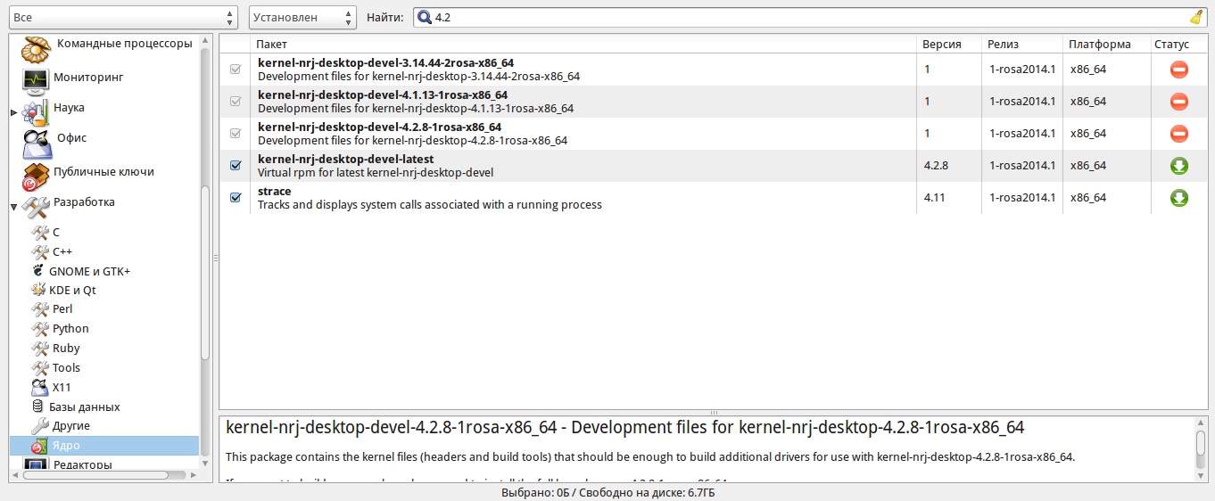Uncheck kernel-nrj-desktop-devel-latest package
Screen dimensions: 1215x501
coord(236,166)
